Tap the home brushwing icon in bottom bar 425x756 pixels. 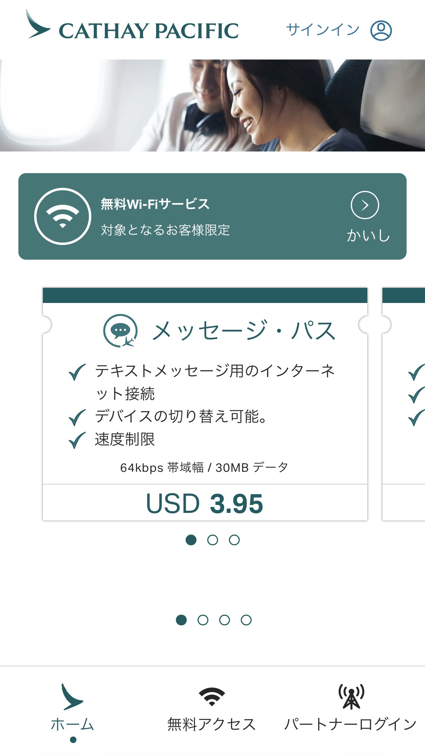(x=72, y=697)
